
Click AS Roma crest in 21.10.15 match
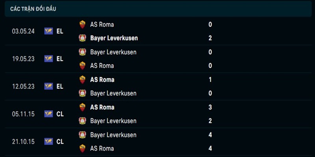coord(82,148)
